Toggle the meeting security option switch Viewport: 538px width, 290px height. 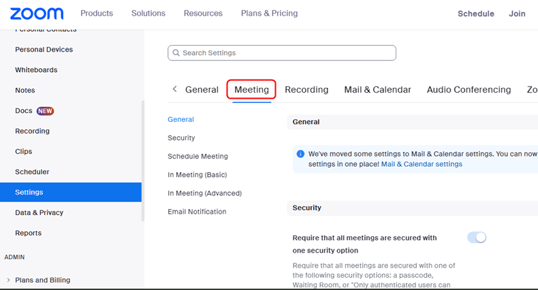pyautogui.click(x=477, y=238)
